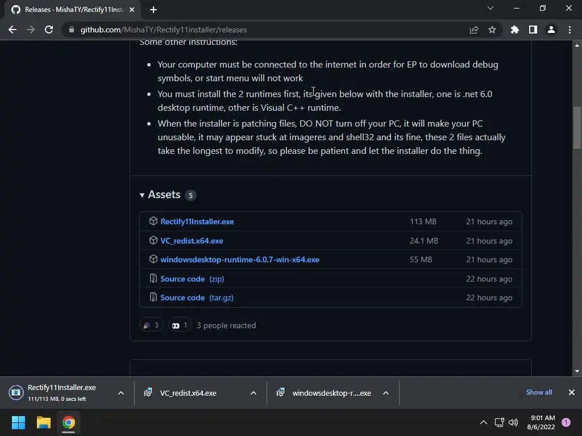Click the browser forward arrow

click(x=31, y=30)
